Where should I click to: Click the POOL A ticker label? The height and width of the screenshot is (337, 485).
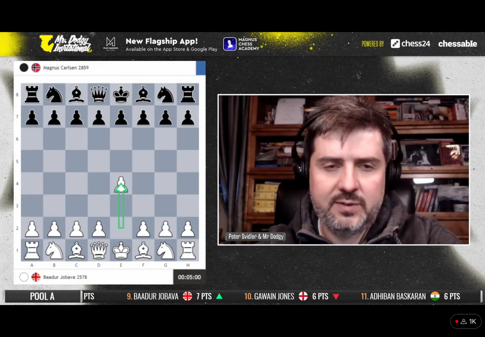pyautogui.click(x=42, y=296)
